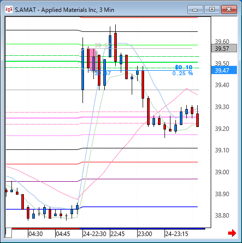Viewport: 242px width, 243px height.
Task: Click the 39.50 price scale label
Action: (x=222, y=63)
